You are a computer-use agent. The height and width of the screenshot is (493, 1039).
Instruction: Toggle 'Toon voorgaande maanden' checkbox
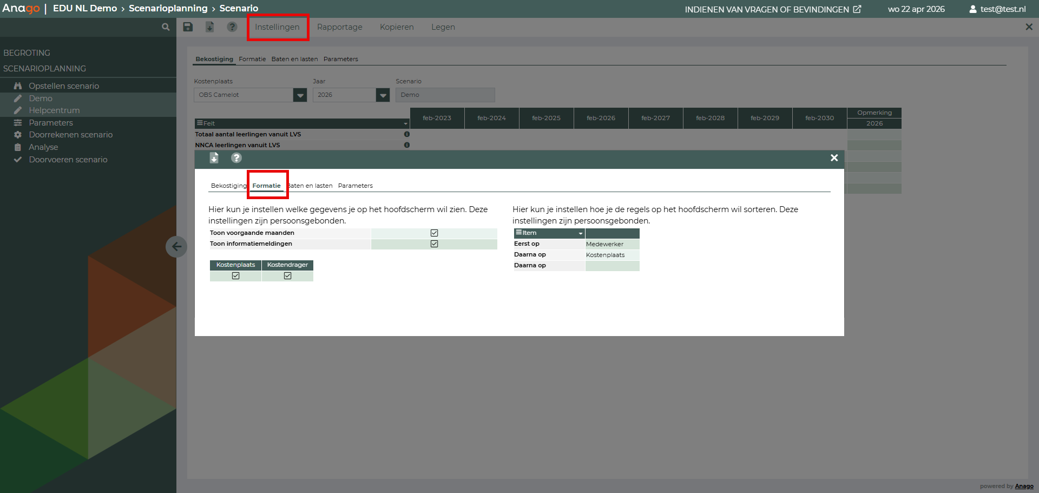point(434,233)
